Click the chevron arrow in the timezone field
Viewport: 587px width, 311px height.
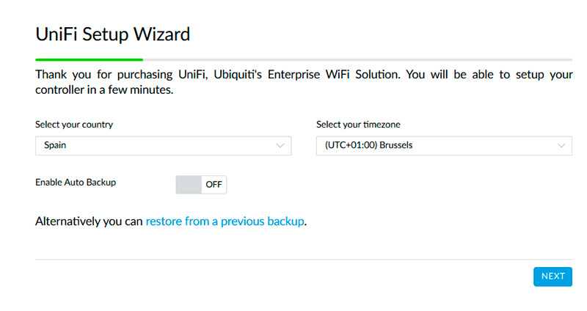click(x=561, y=145)
